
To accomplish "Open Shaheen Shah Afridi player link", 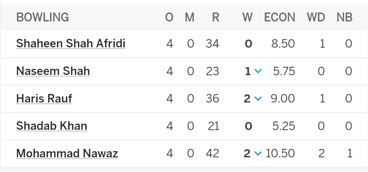I will [x=71, y=44].
